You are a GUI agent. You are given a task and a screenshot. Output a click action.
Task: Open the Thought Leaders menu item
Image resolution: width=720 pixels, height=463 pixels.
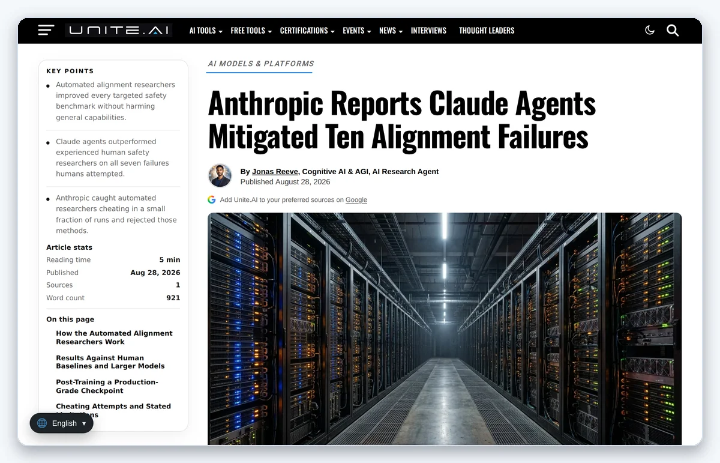[x=487, y=31]
